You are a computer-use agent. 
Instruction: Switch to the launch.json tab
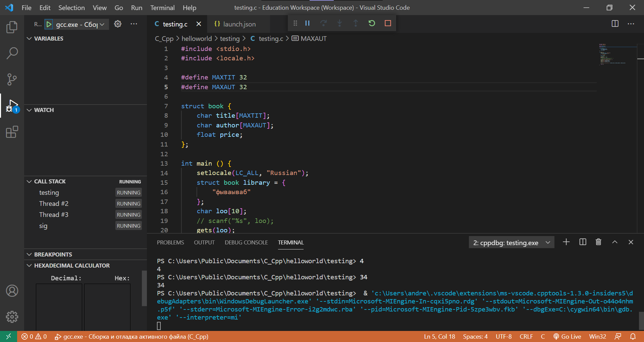239,24
